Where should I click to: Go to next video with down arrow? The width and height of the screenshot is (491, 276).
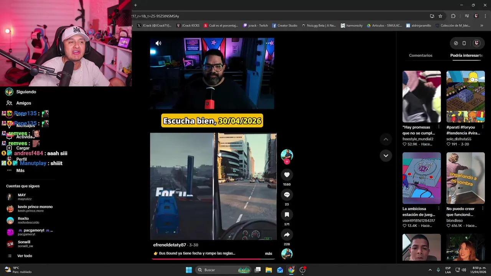point(386,156)
